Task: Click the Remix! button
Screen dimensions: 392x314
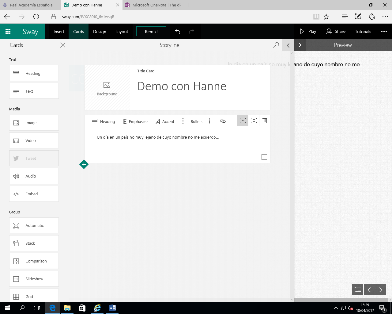Action: (151, 32)
